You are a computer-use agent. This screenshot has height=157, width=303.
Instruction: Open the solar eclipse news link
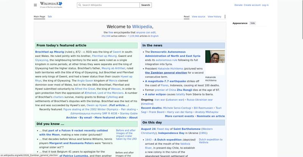click(x=155, y=94)
